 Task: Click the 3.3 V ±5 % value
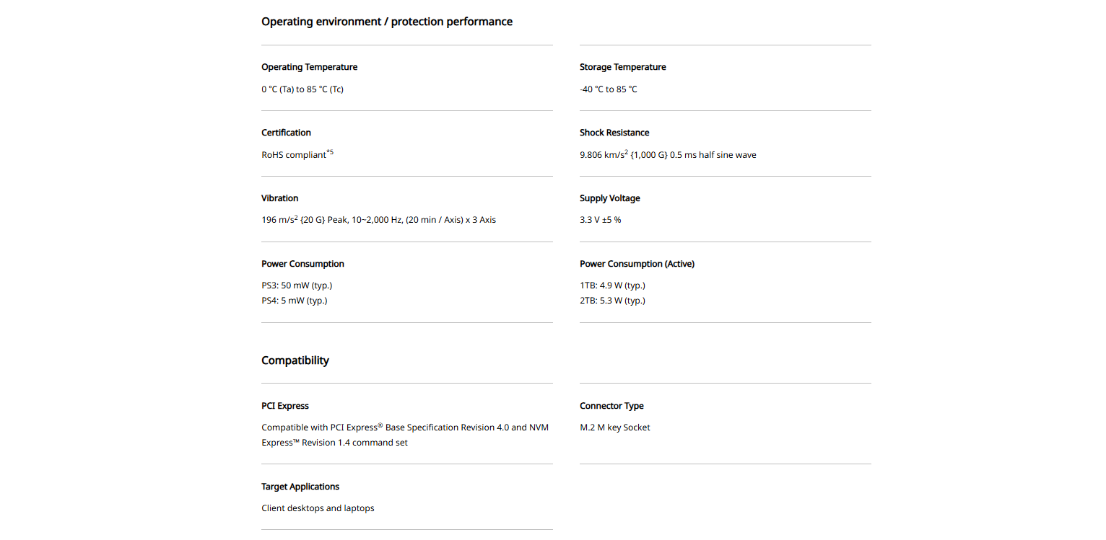(x=600, y=220)
